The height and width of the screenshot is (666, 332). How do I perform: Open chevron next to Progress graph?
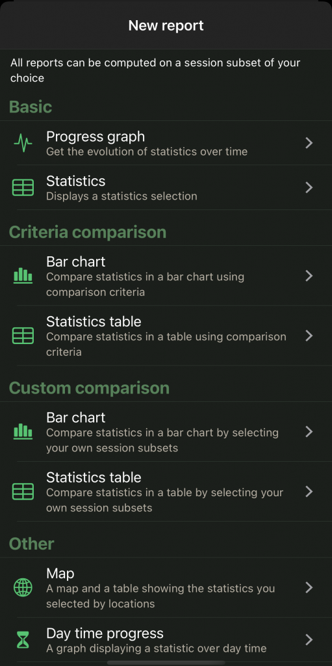pyautogui.click(x=309, y=143)
